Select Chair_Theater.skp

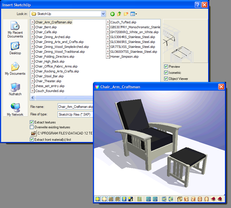pyautogui.click(x=46, y=81)
